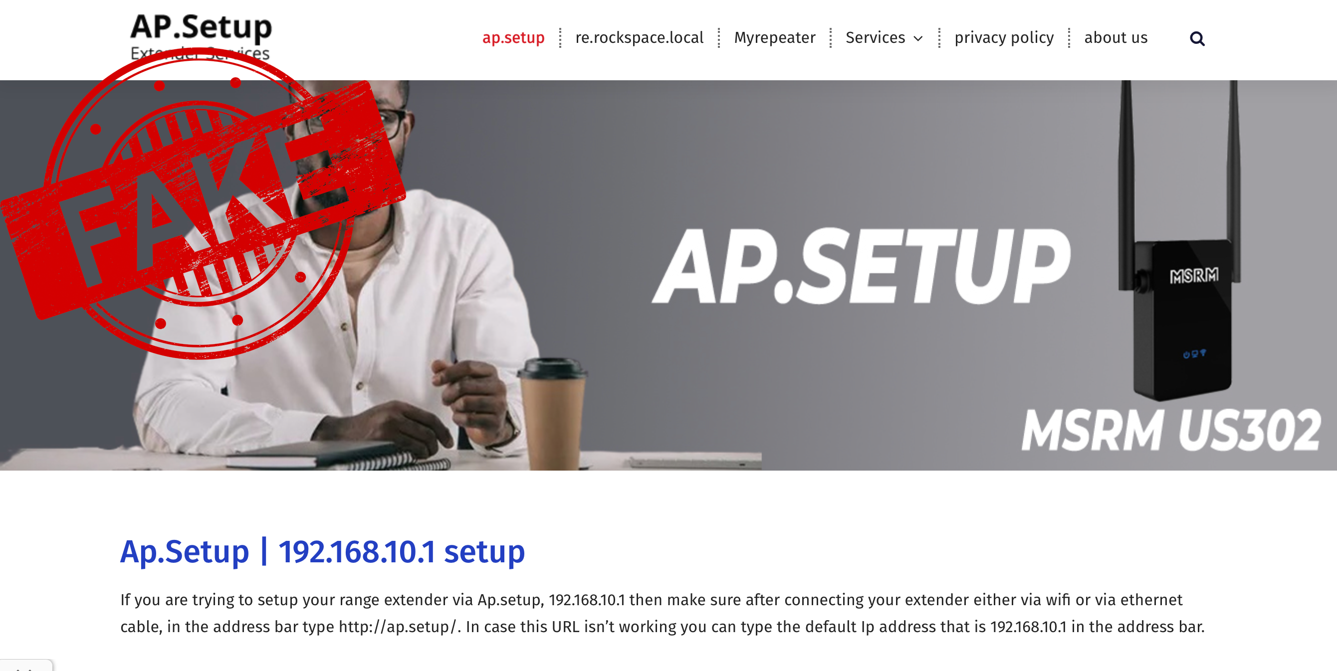The width and height of the screenshot is (1337, 671).
Task: Click the coffee cup in banner photo
Action: 552,412
